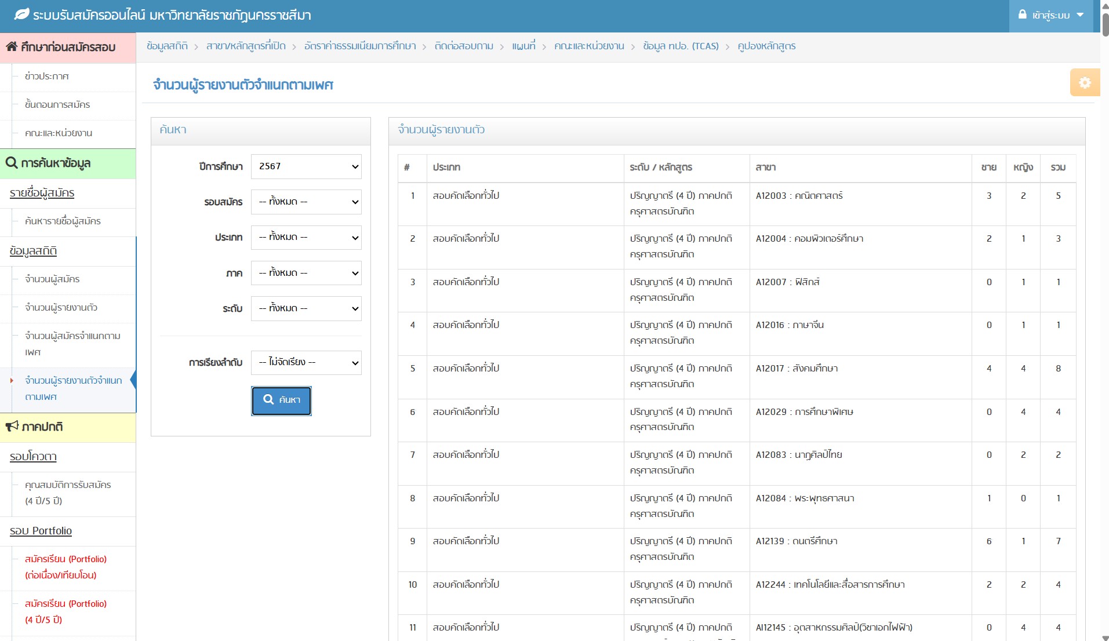1109x641 pixels.
Task: Select the ระดับ dropdown
Action: tap(306, 308)
